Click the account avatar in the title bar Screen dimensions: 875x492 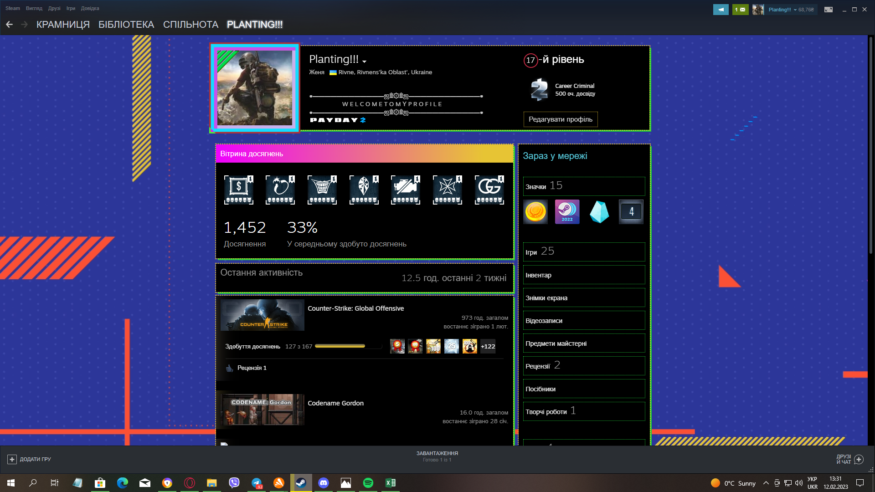tap(758, 10)
